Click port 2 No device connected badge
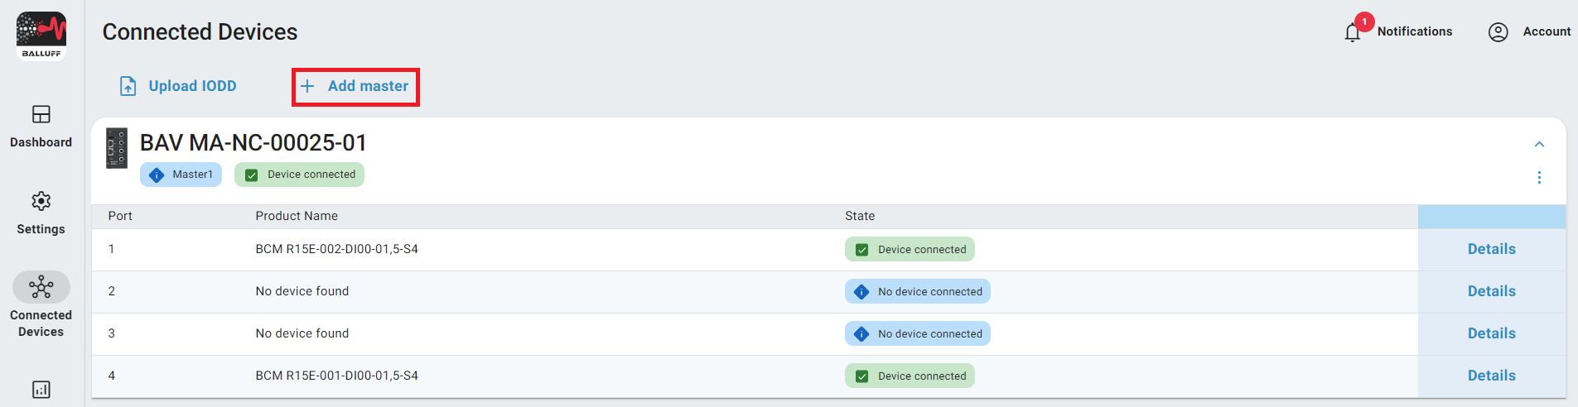This screenshot has height=407, width=1578. coord(917,292)
